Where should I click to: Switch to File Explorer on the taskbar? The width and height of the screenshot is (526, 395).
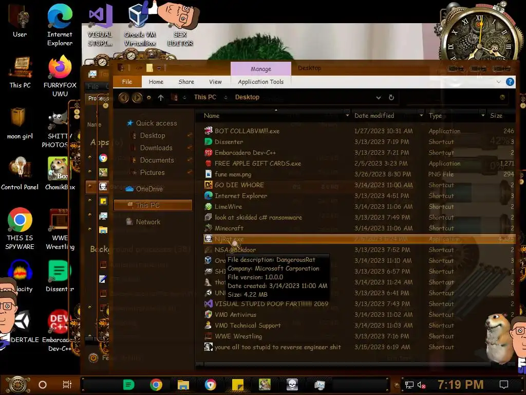coord(183,385)
